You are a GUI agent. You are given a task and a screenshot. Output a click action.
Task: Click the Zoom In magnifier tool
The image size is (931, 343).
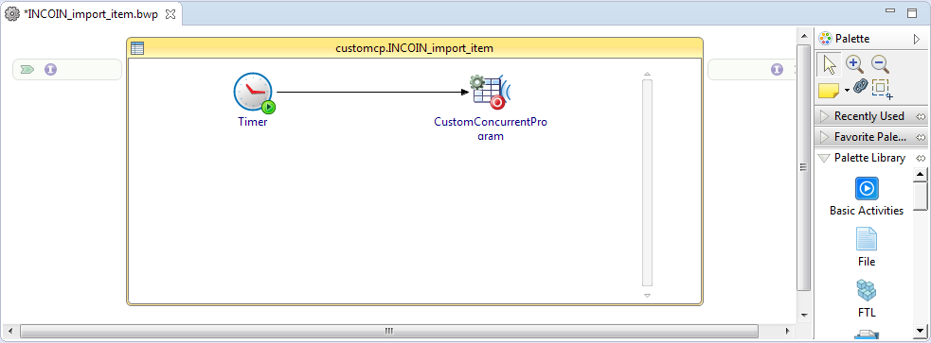tap(854, 64)
